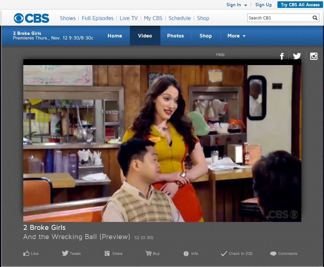Open Shop in the top navigation
Image resolution: width=324 pixels, height=267 pixels.
pyautogui.click(x=203, y=18)
